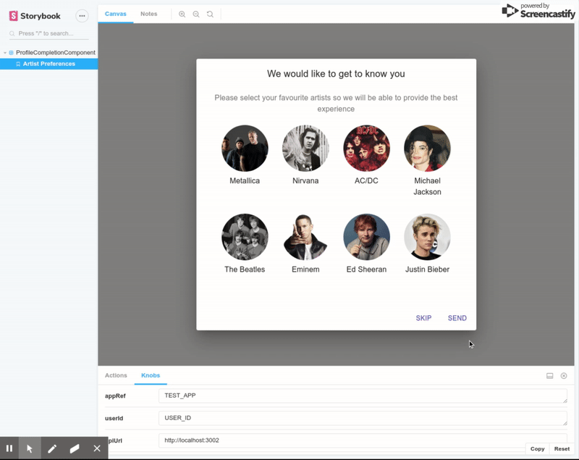Click the ProfileCompletionComponent grid icon
The image size is (579, 460).
11,53
